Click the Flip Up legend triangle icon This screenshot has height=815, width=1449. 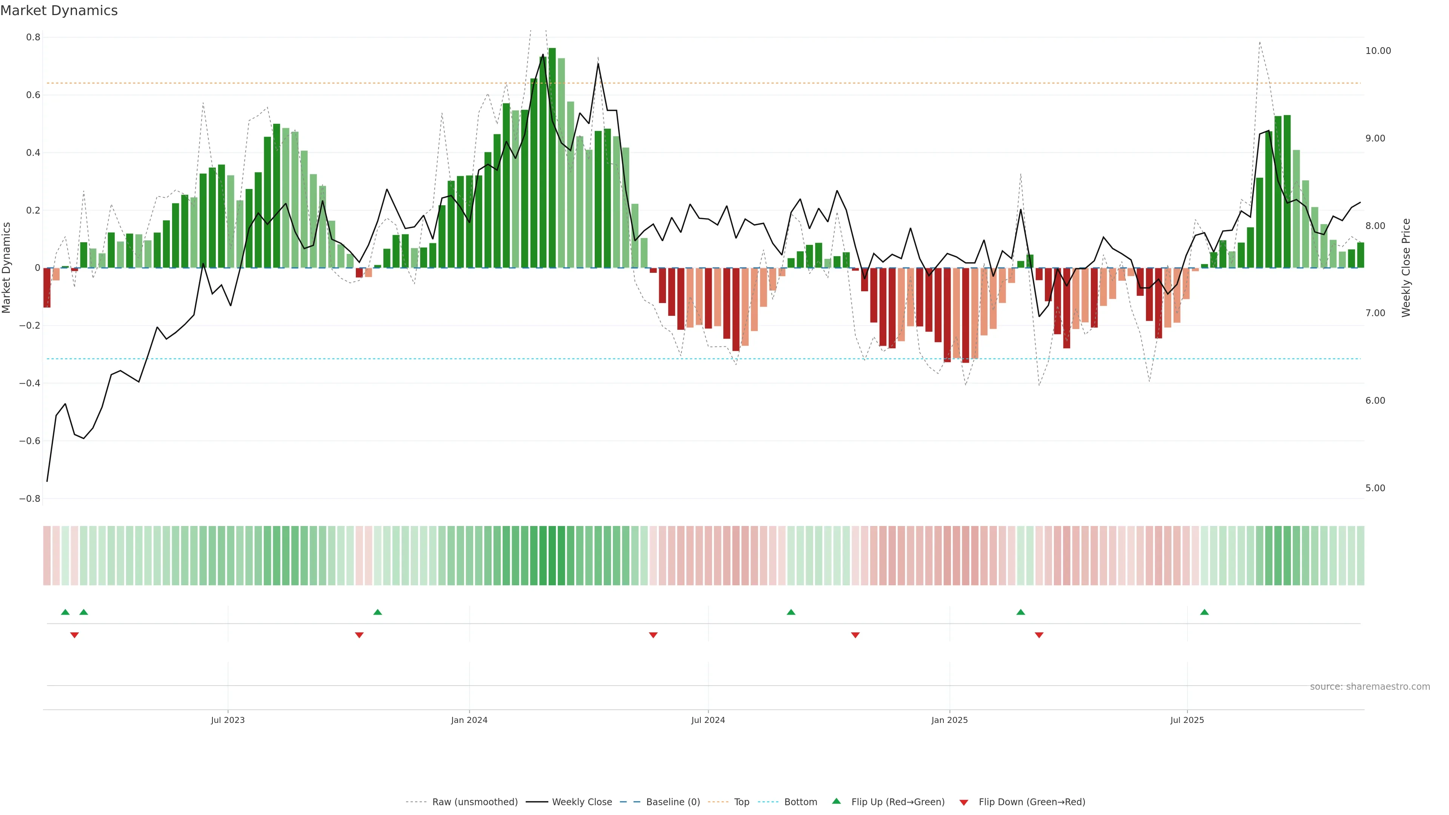[837, 801]
